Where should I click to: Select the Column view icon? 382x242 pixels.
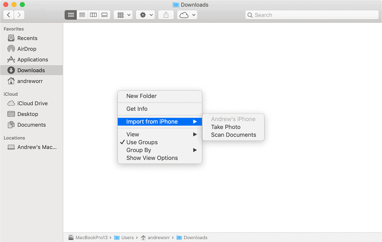pos(93,15)
